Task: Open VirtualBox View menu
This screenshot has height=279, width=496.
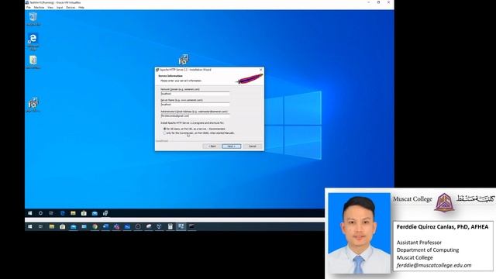Action: (x=50, y=7)
